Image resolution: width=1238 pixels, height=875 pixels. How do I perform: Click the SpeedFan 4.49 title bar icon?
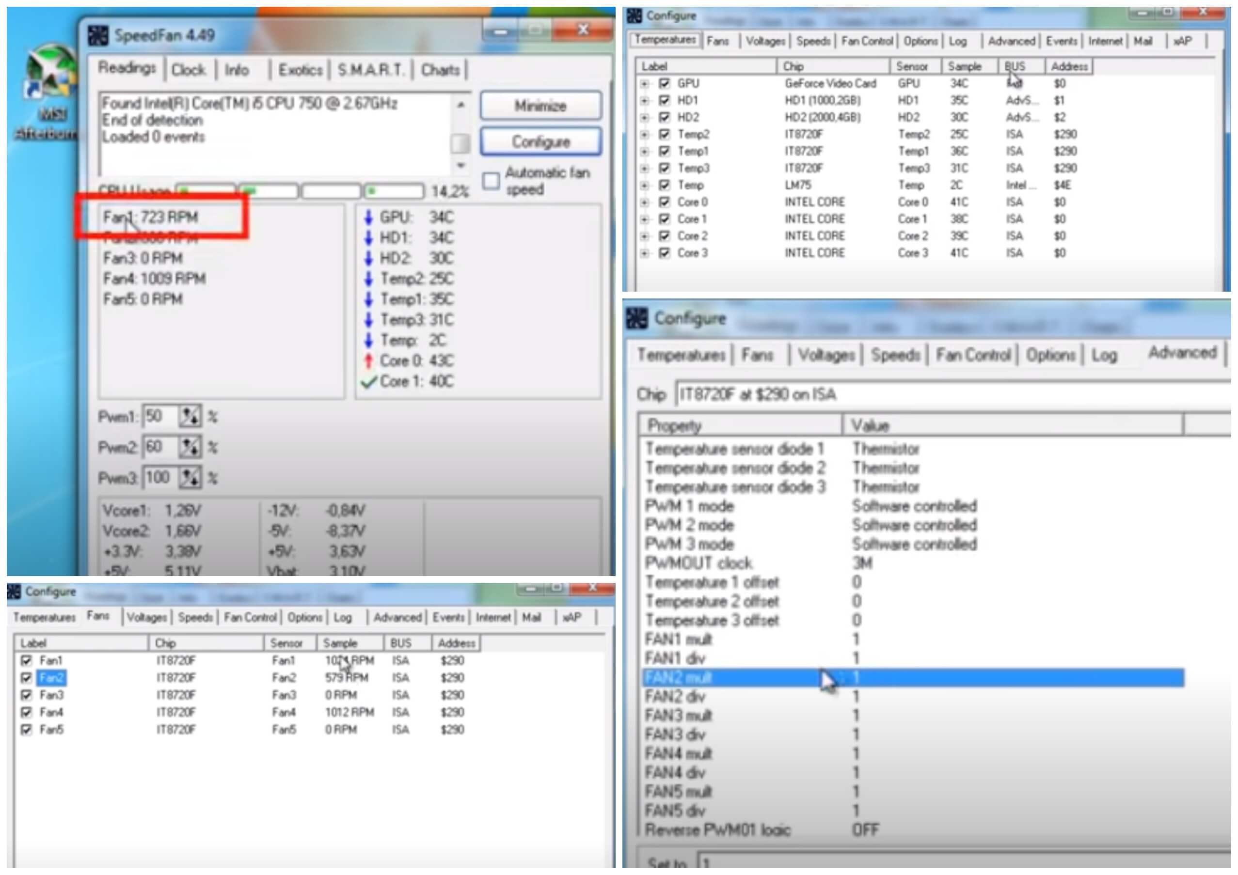98,35
